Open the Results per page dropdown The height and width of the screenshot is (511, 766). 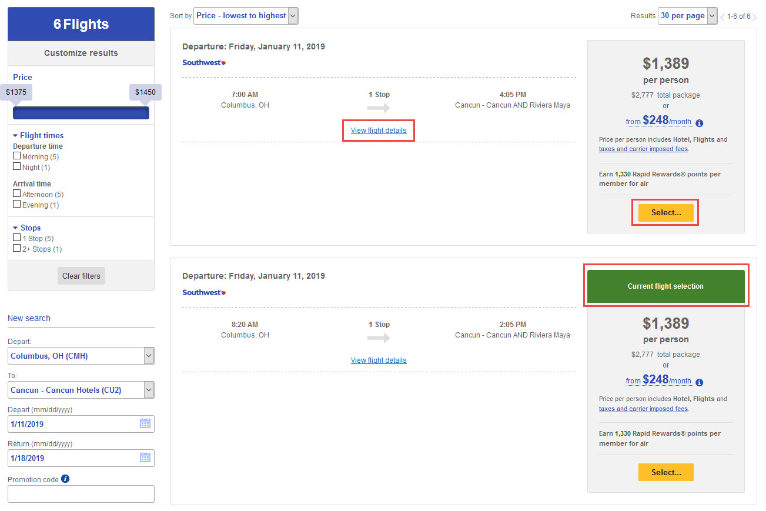(x=687, y=16)
